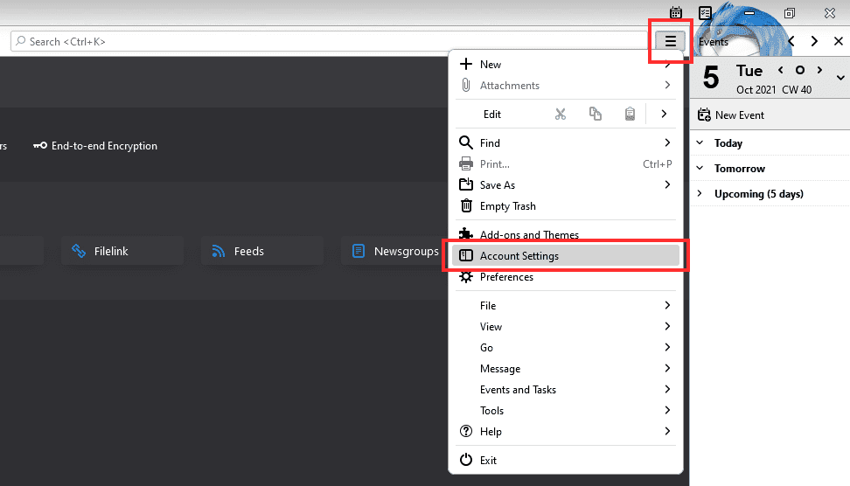Click the Newsgroups button
Viewport: 850px width, 486px height.
click(x=395, y=251)
